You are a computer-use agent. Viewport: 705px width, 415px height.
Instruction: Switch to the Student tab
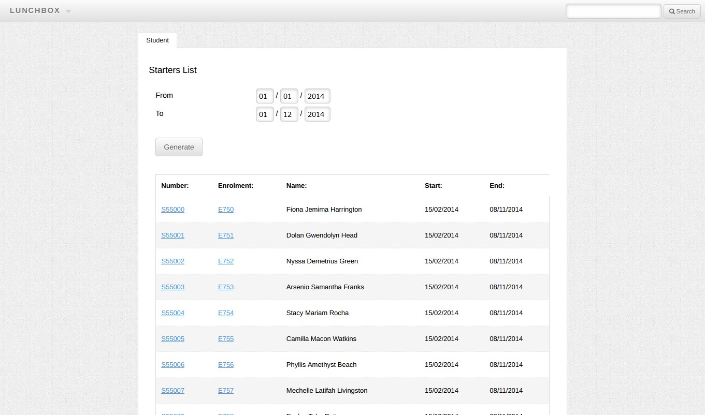(157, 40)
